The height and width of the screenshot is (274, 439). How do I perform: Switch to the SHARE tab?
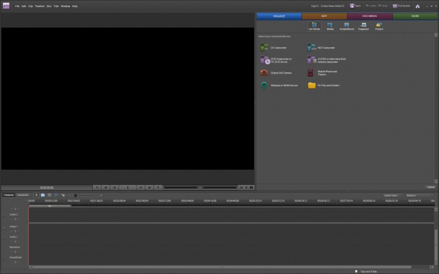[x=415, y=16]
